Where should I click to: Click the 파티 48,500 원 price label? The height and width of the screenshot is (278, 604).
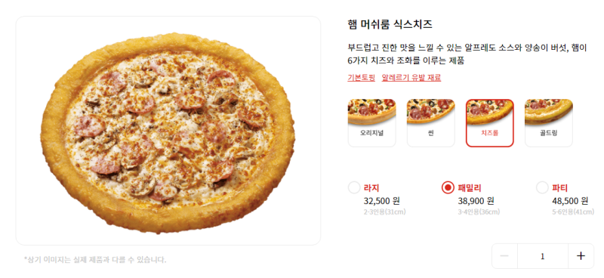tap(570, 200)
